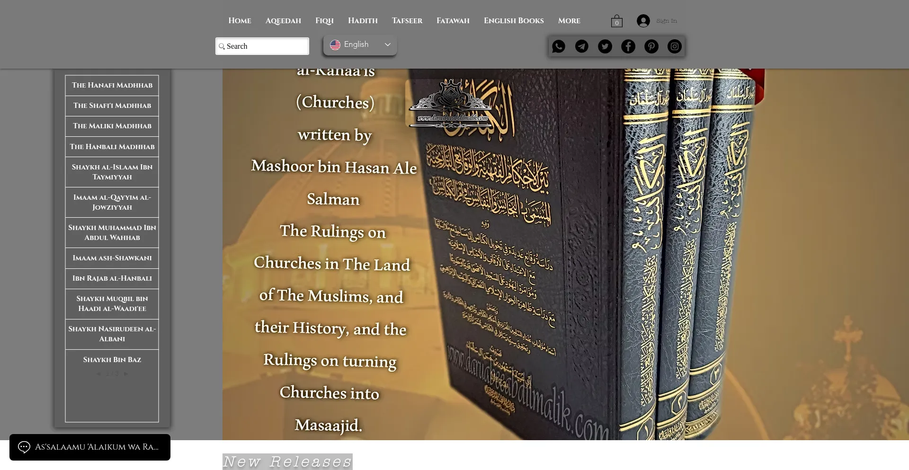Open the Aqeedah menu item
This screenshot has width=909, height=470.
283,21
